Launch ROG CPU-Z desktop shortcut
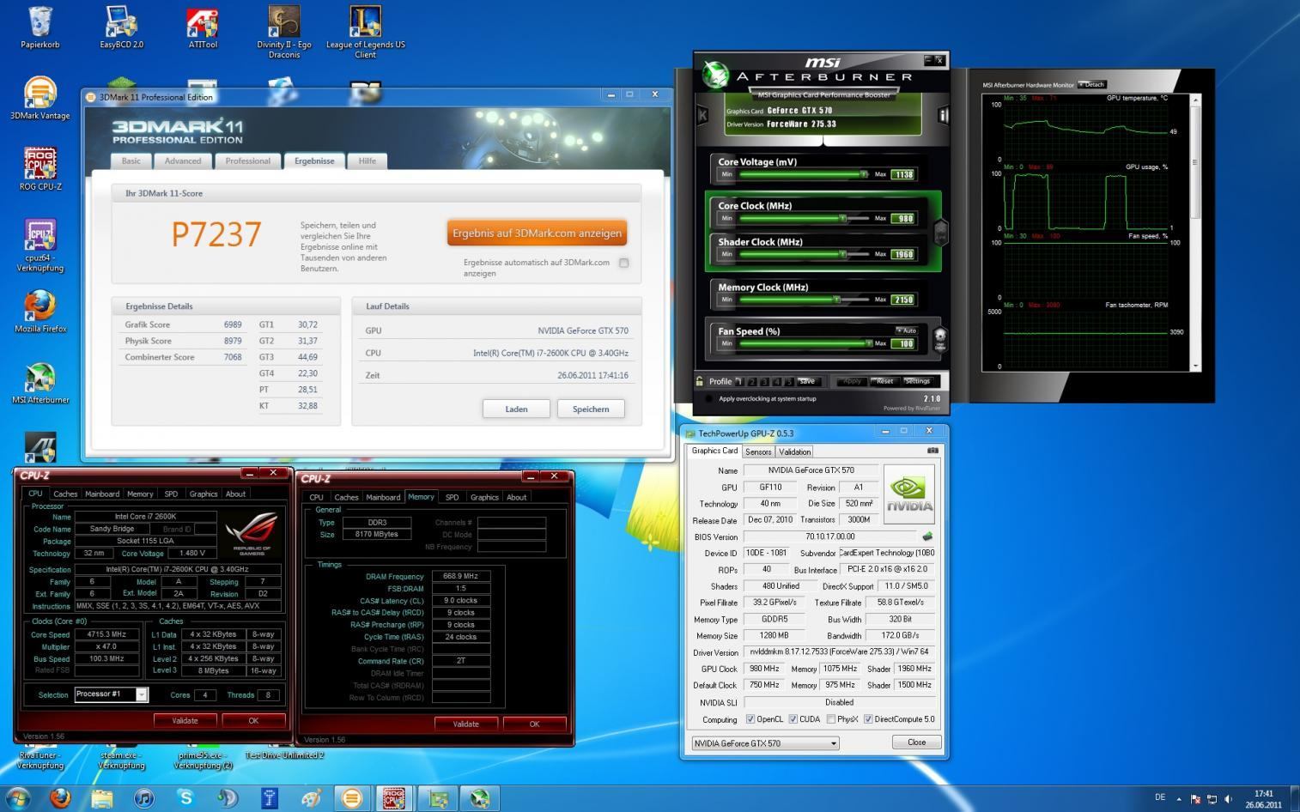This screenshot has height=812, width=1300. point(40,169)
